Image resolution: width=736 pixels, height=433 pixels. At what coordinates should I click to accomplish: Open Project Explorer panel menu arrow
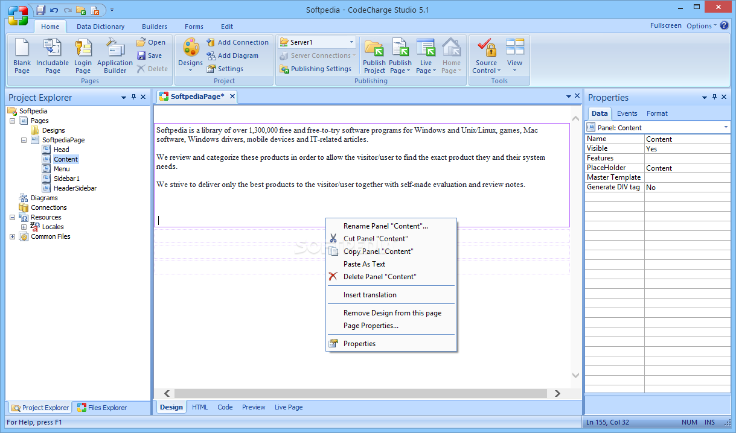coord(124,97)
